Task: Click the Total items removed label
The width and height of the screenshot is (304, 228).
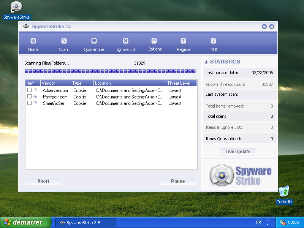Action: point(225,106)
